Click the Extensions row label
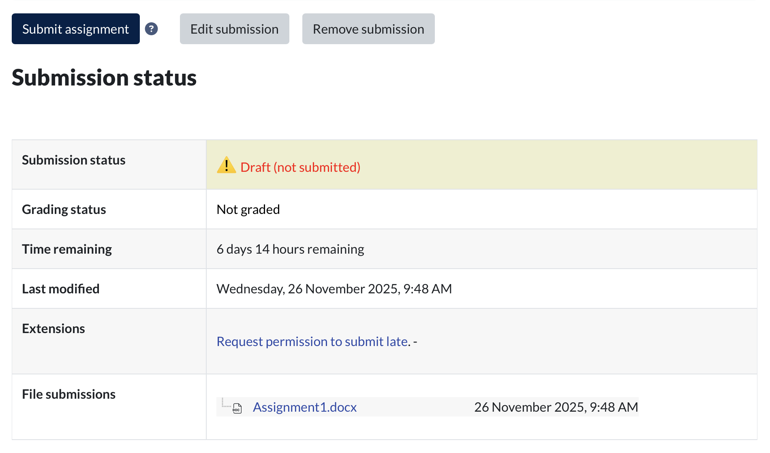Screen dimensions: 770x453 [x=53, y=328]
